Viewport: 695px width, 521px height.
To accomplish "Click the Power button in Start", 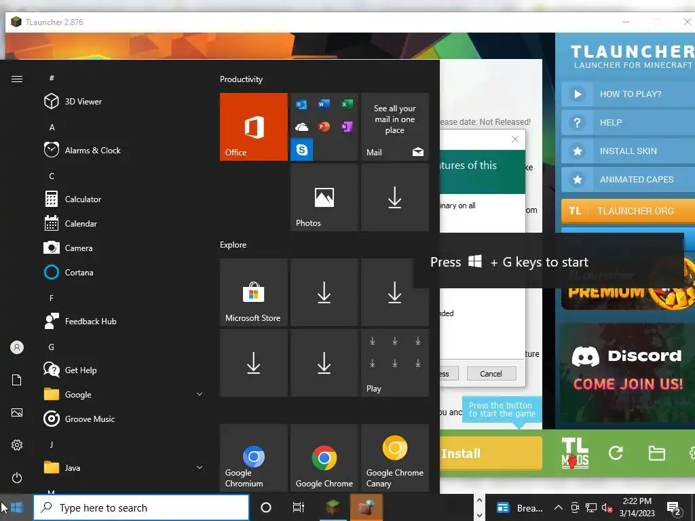I will point(17,478).
